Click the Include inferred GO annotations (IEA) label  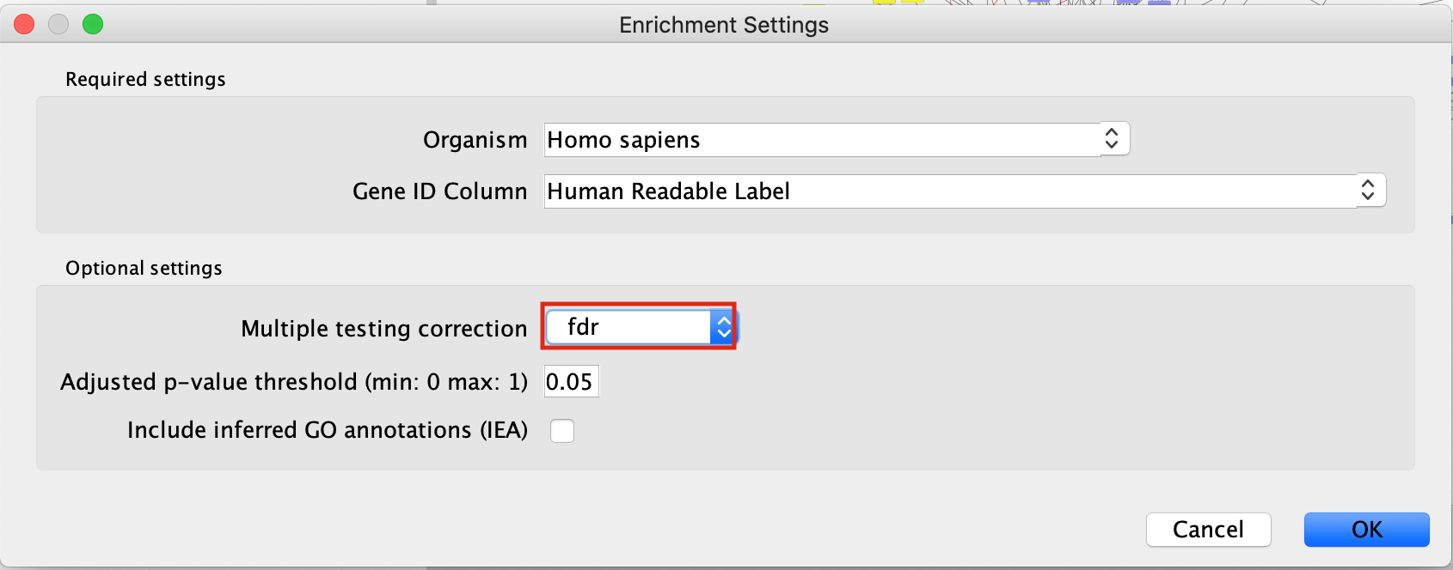(327, 430)
